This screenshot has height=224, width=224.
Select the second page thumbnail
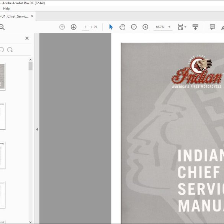pyautogui.click(x=3, y=116)
